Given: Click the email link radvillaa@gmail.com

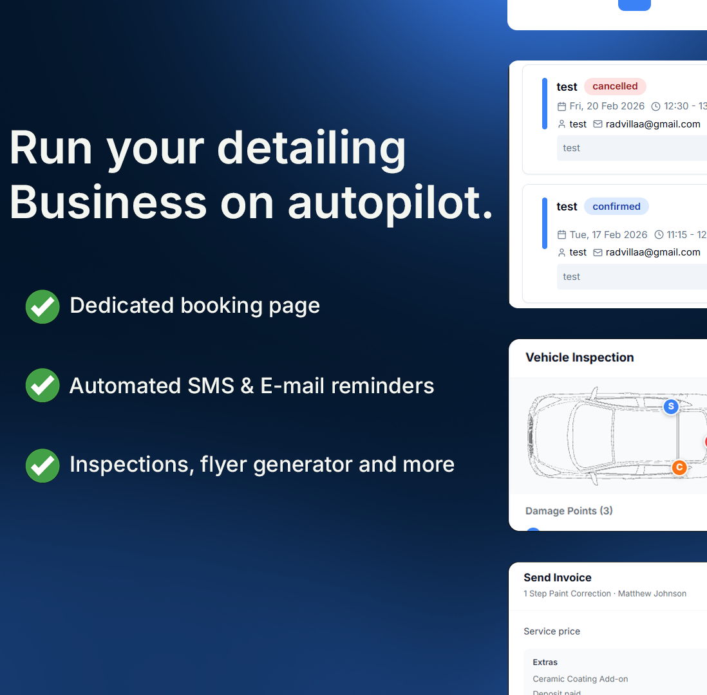Looking at the screenshot, I should coord(654,124).
